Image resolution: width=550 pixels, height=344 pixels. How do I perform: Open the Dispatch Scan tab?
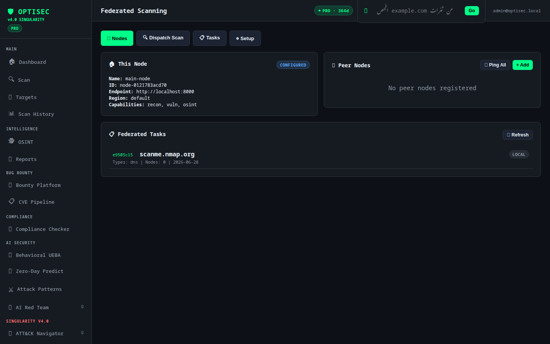[163, 38]
